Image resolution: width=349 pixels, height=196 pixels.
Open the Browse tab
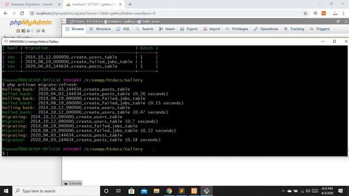(75, 29)
